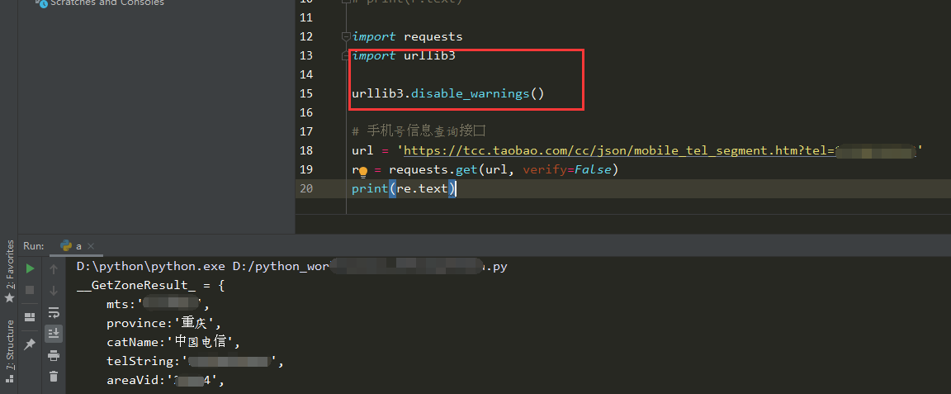The image size is (951, 394).
Task: Click line number 13 in the gutter
Action: (x=306, y=56)
